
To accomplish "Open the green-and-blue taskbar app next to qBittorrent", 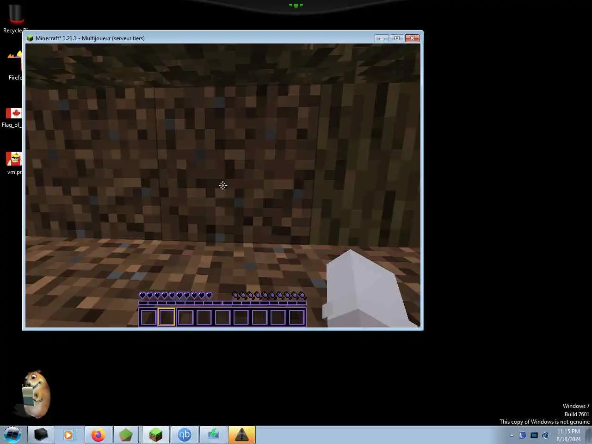I will click(x=213, y=435).
